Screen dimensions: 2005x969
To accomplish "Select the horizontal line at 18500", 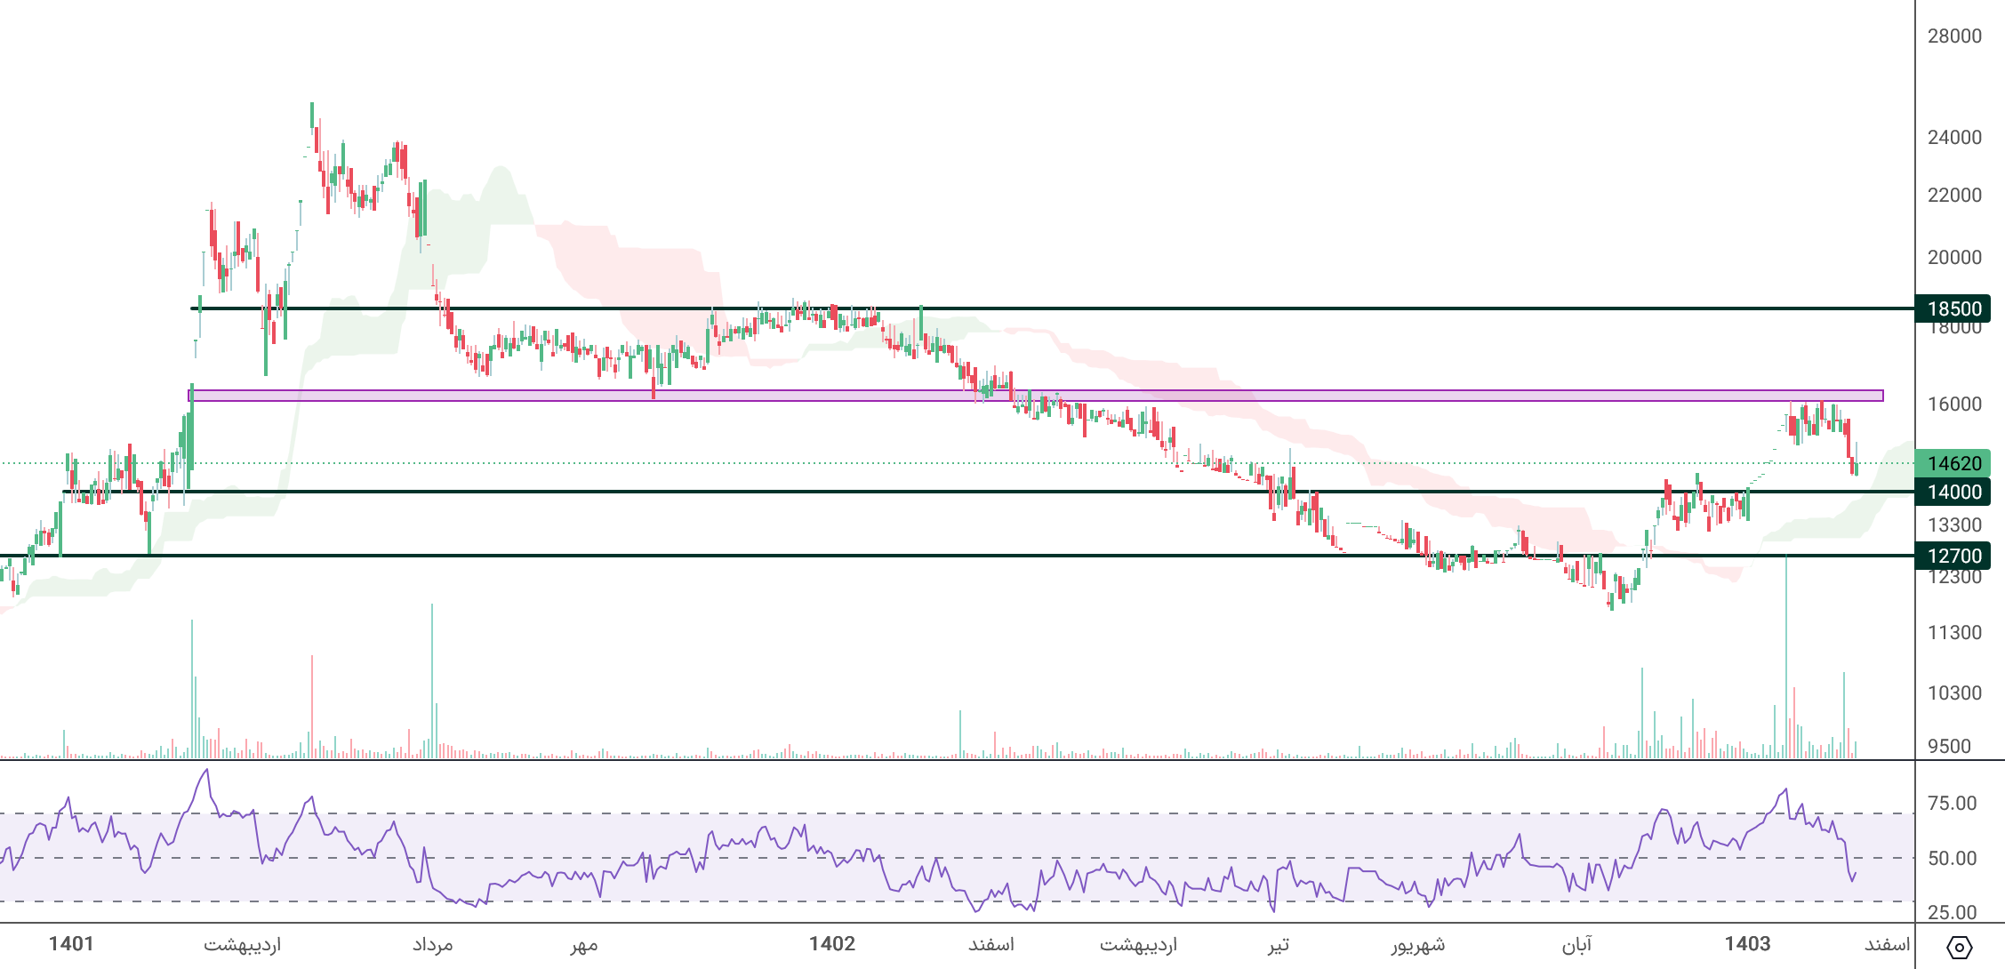I will pos(1053,308).
